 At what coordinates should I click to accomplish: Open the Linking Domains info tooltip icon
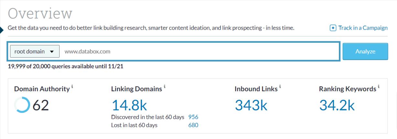point(165,87)
